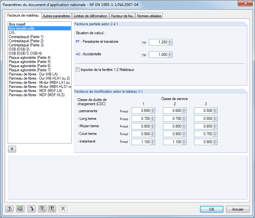Image resolution: width=255 pixels, height=218 pixels.
Task: Open the Limites de déformation tab
Action: pyautogui.click(x=90, y=16)
